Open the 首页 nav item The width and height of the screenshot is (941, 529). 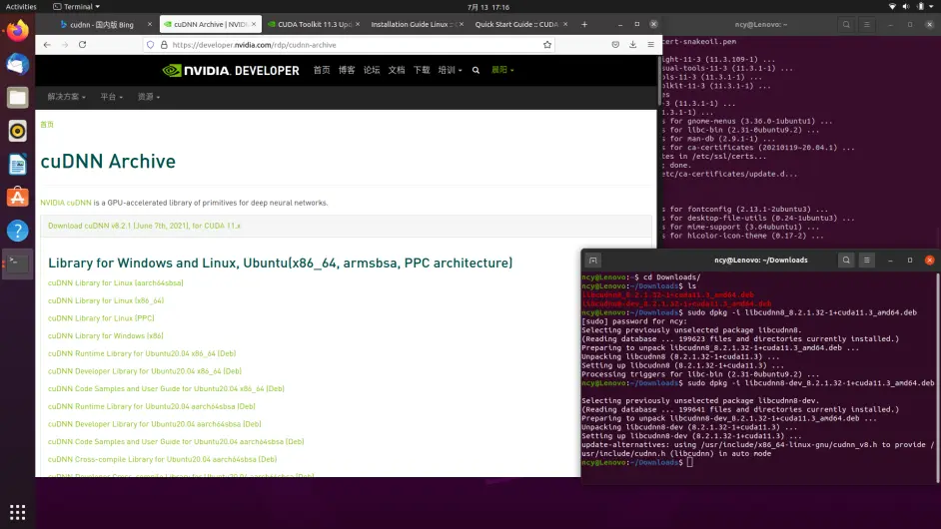pyautogui.click(x=322, y=70)
